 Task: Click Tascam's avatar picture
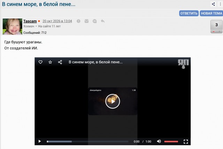point(13,26)
